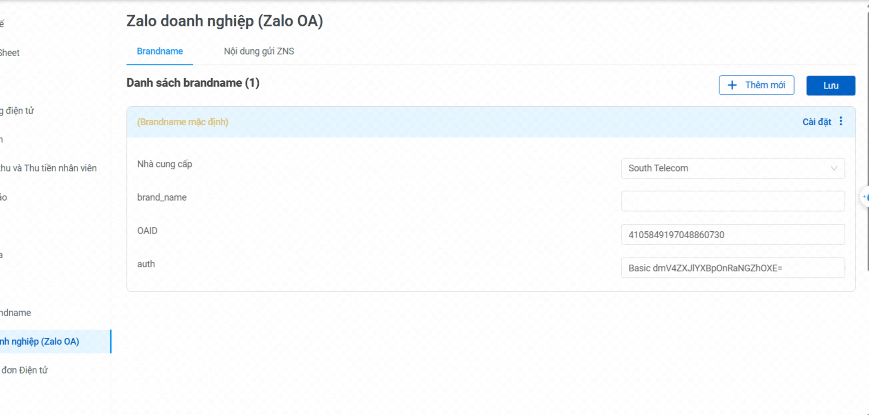
Task: Open the Cài đặt link
Action: coord(816,122)
